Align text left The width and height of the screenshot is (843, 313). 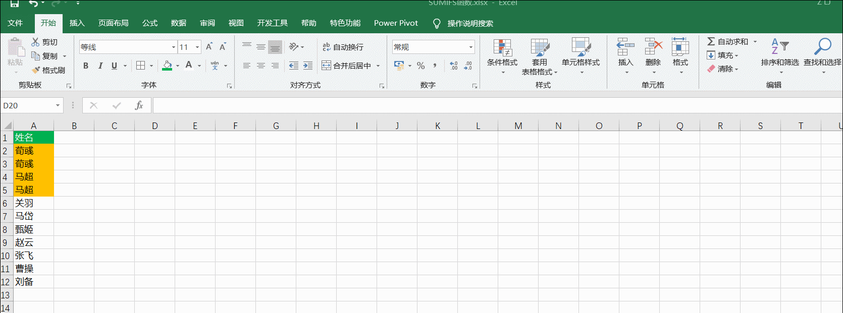(247, 66)
